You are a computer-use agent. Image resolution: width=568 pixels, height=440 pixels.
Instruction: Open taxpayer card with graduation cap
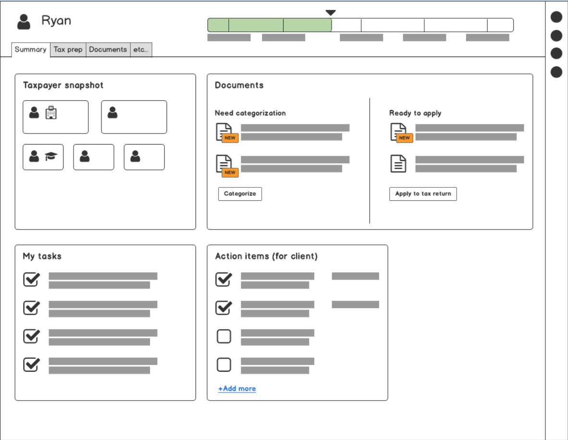coord(43,157)
